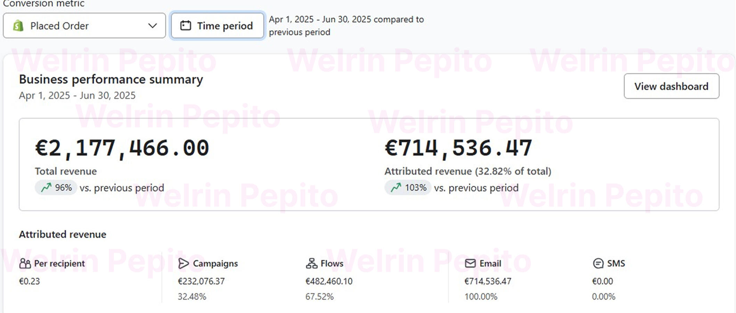736x313 pixels.
Task: Click the Shopify bag icon
Action: pyautogui.click(x=18, y=26)
